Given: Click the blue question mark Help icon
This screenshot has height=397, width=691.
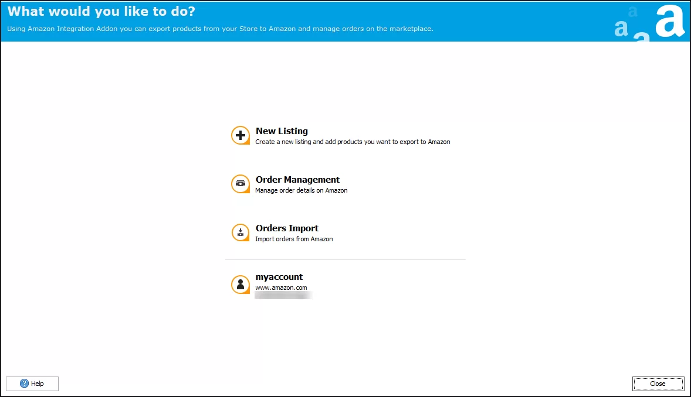Looking at the screenshot, I should click(x=24, y=384).
